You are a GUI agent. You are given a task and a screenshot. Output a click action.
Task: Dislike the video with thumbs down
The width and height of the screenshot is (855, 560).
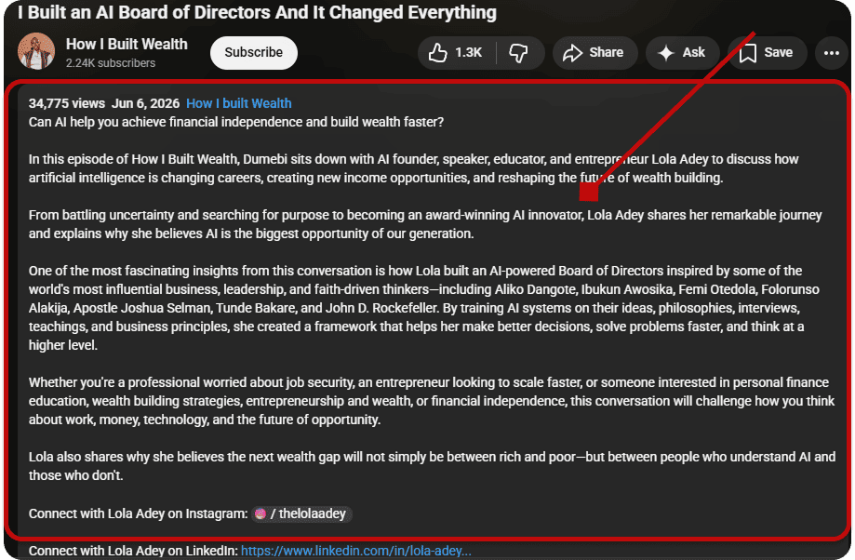pos(519,53)
